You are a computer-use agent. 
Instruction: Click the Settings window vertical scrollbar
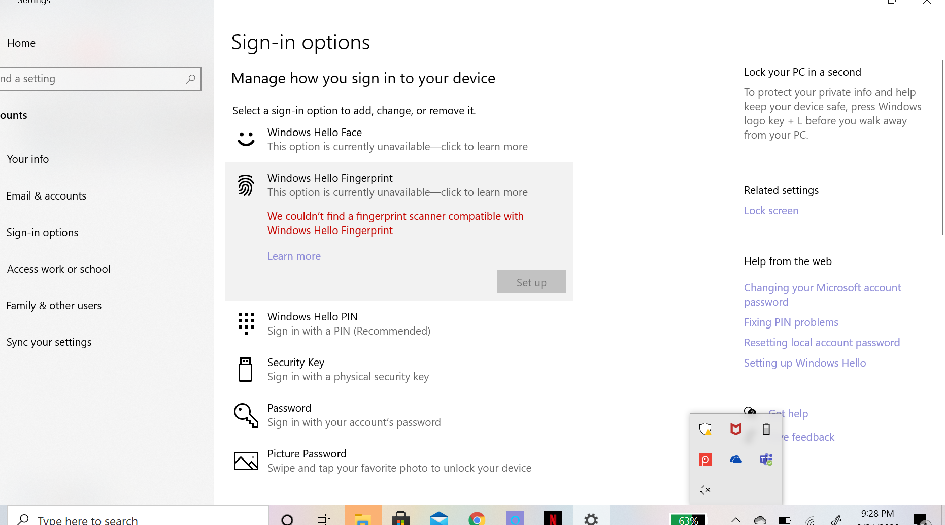click(942, 147)
